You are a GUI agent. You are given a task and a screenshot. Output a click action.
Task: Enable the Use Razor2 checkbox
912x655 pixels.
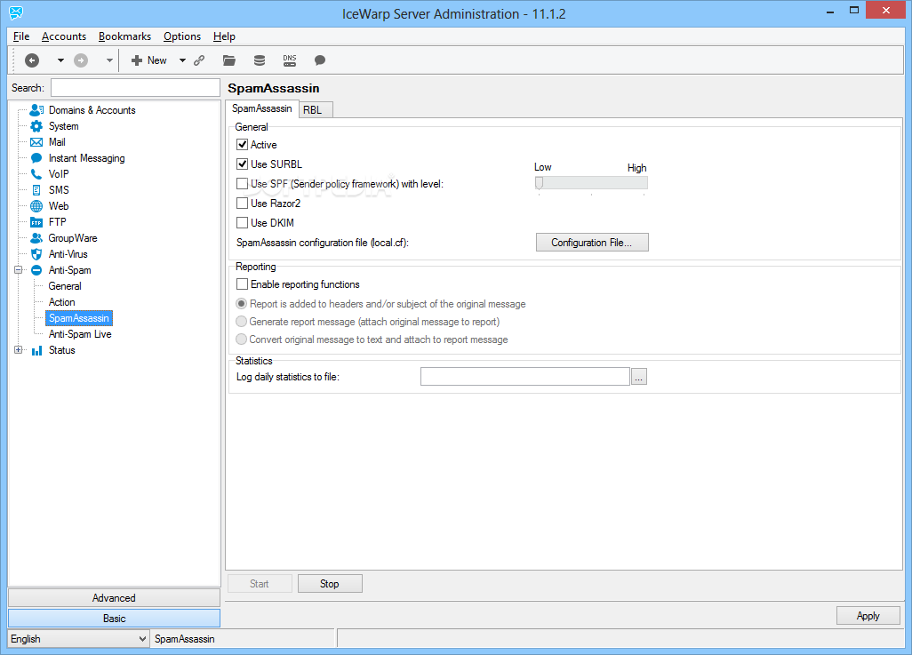click(243, 203)
